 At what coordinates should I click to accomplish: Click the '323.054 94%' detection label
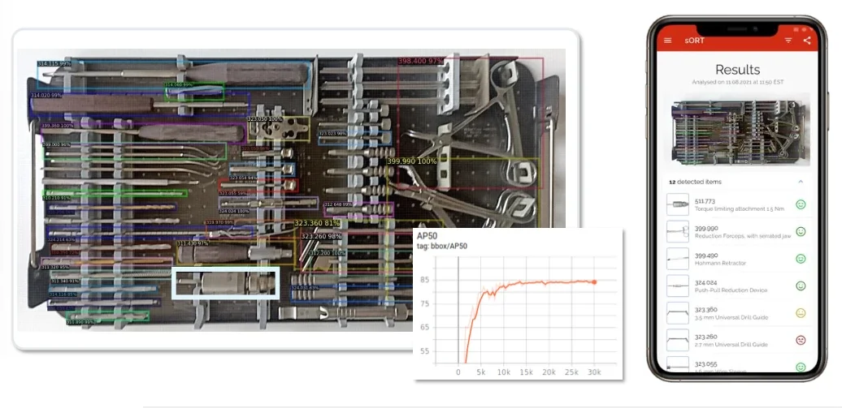pyautogui.click(x=243, y=178)
